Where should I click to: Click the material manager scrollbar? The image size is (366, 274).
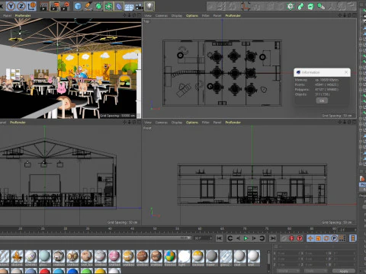coord(268,259)
